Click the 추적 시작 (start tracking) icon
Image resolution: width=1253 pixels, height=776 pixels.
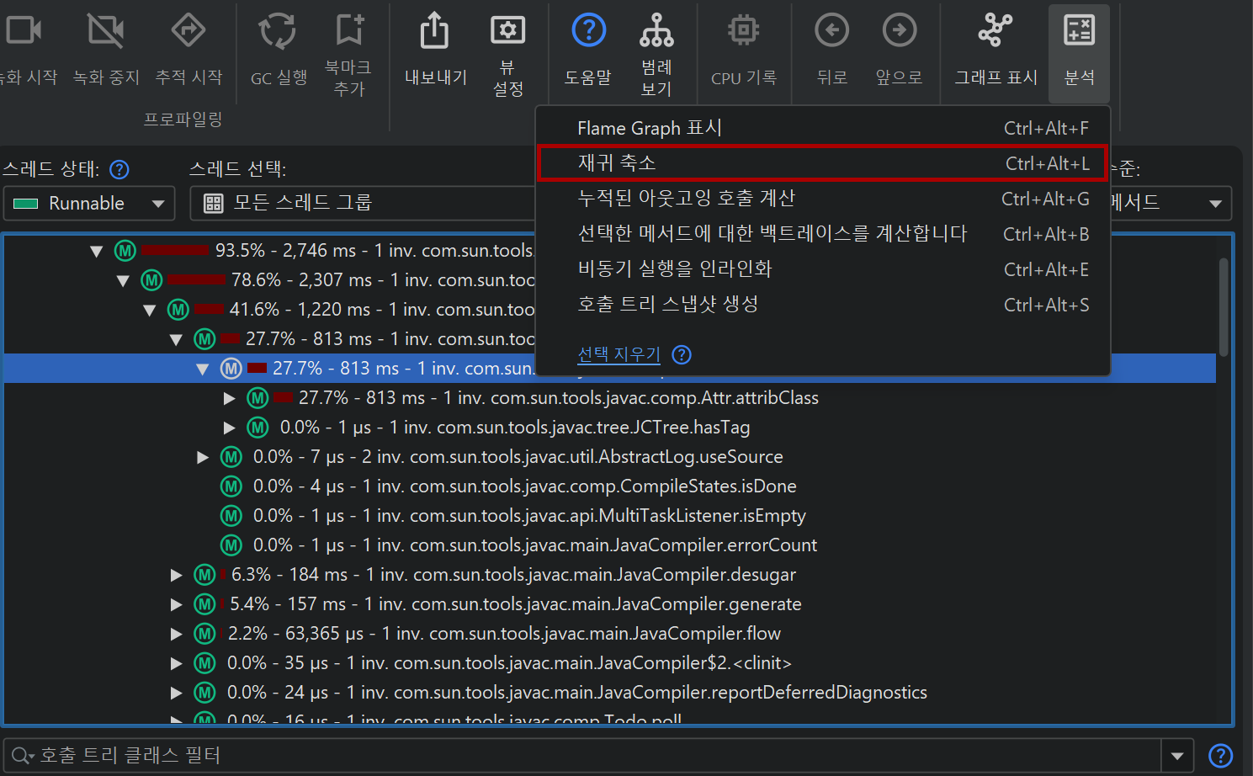pos(188,32)
